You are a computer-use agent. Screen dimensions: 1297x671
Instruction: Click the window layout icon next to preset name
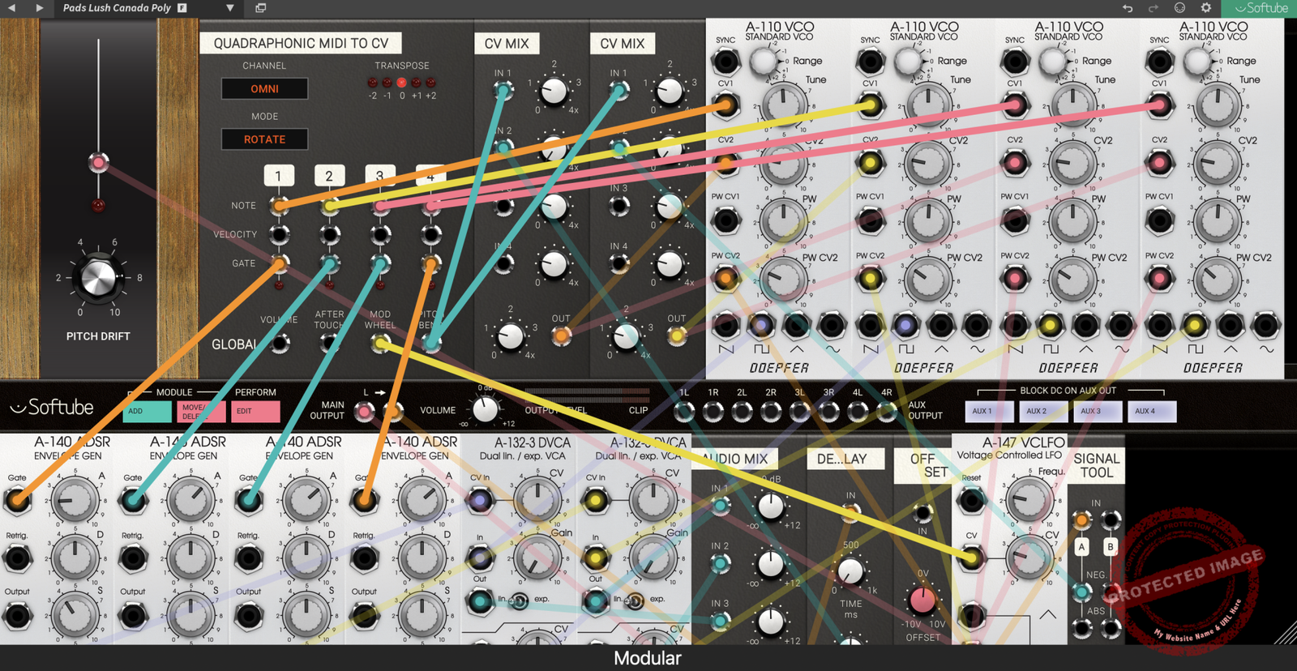coord(261,8)
